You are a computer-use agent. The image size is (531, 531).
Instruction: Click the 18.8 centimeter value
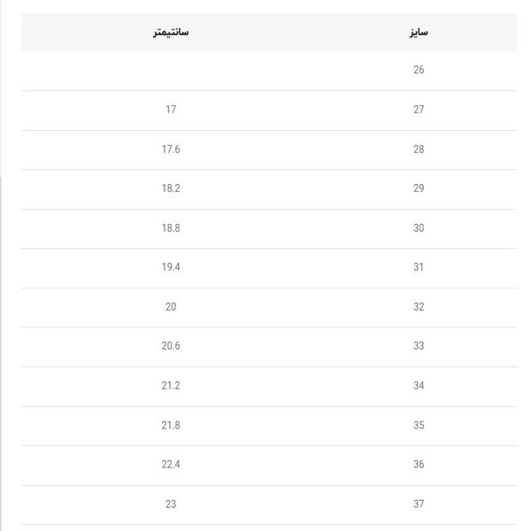(171, 228)
